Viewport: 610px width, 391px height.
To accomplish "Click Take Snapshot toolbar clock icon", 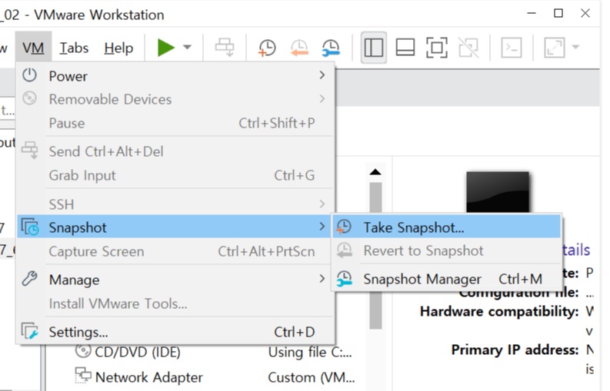I will coord(267,48).
